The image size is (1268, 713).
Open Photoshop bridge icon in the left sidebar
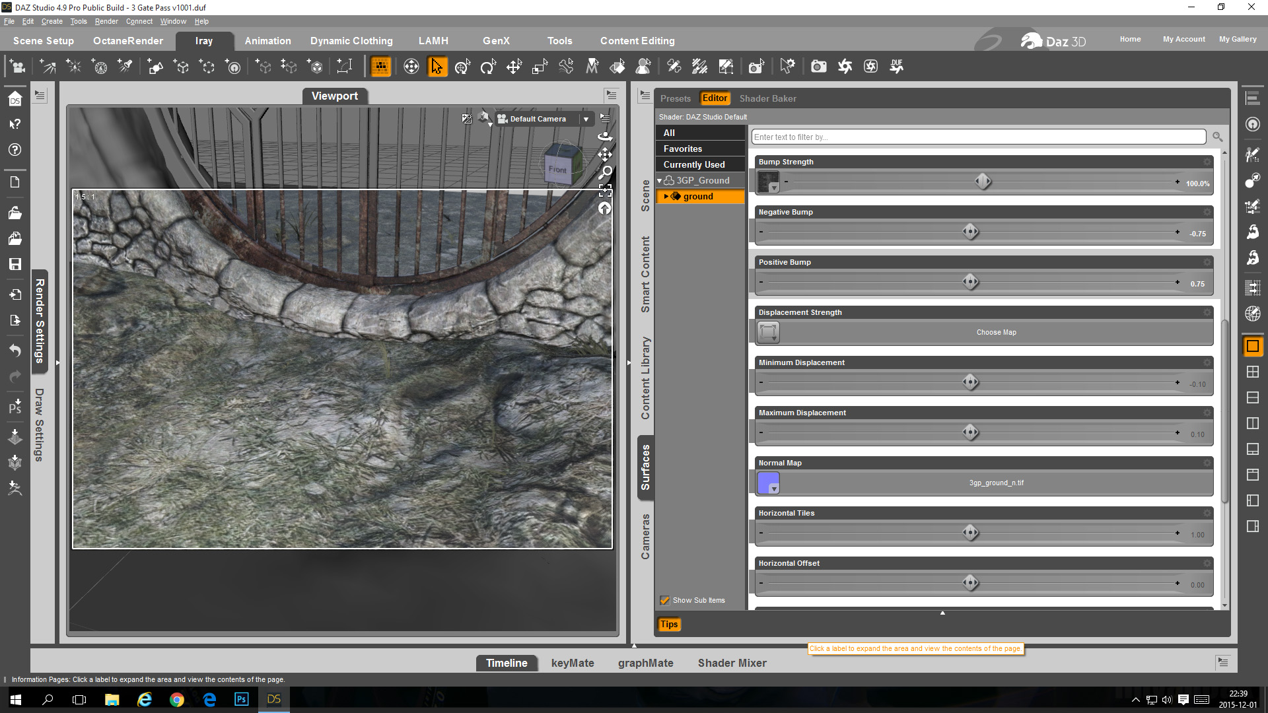pyautogui.click(x=15, y=406)
